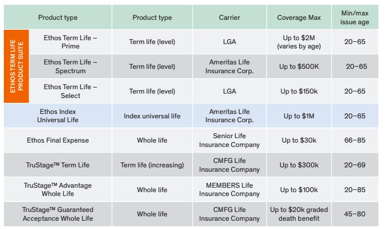The width and height of the screenshot is (385, 229).
Task: Click the Senior Life Insurance Company cell
Action: (x=229, y=140)
